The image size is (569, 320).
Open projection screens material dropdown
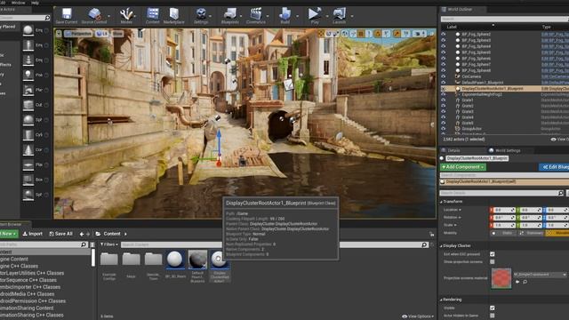[540, 275]
